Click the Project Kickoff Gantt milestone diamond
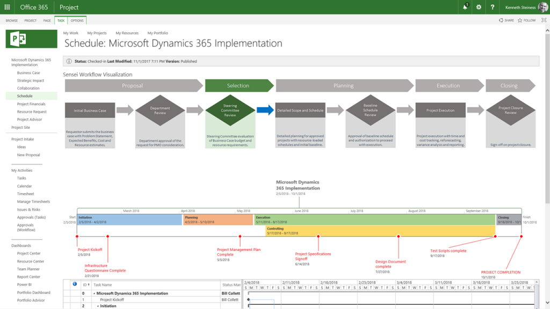Screen dimensions: 550x309 pos(248,300)
